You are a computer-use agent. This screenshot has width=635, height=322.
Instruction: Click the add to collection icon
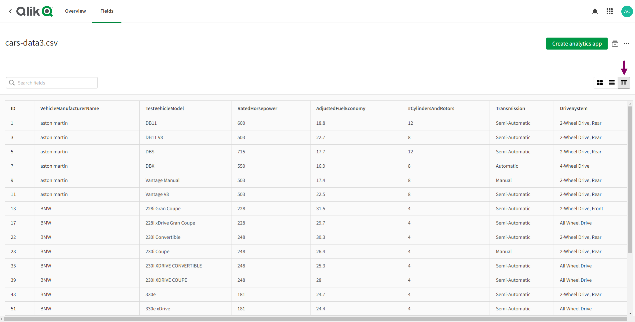click(615, 44)
